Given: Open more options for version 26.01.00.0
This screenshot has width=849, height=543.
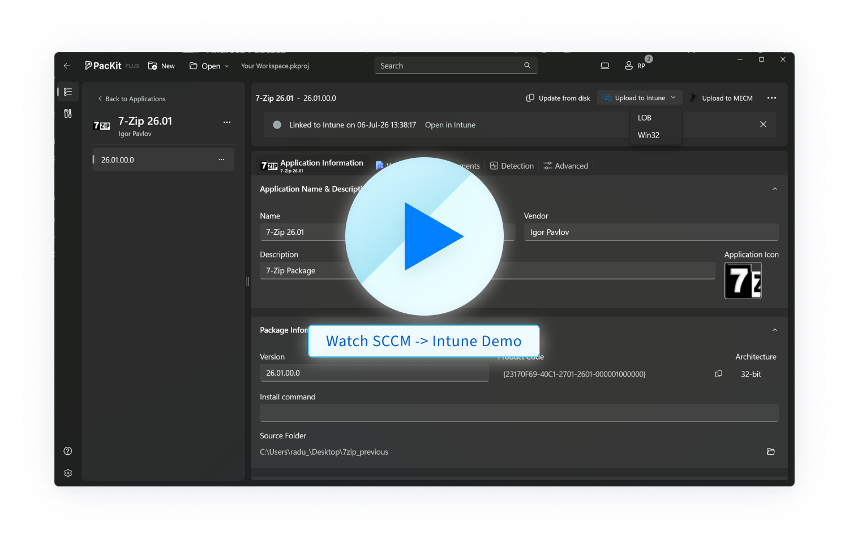Looking at the screenshot, I should click(x=221, y=160).
